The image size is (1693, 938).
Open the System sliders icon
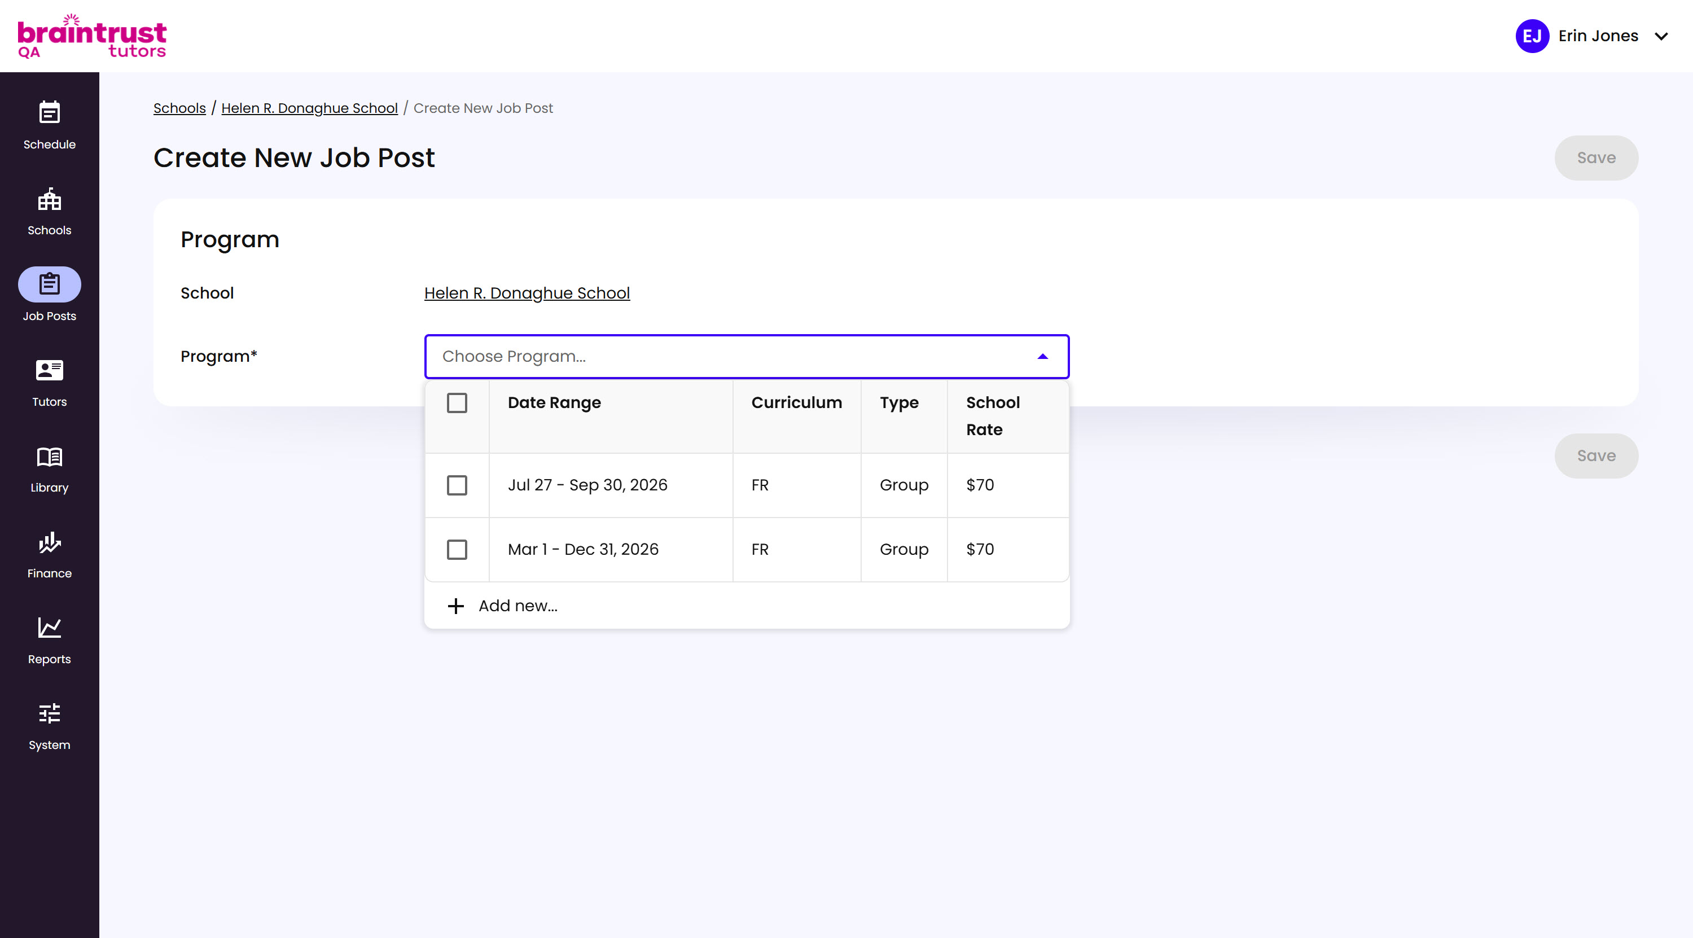(49, 713)
